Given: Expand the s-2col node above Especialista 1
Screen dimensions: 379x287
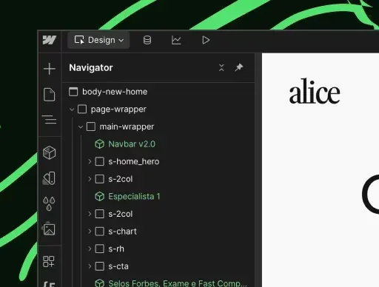Looking at the screenshot, I should point(90,179).
